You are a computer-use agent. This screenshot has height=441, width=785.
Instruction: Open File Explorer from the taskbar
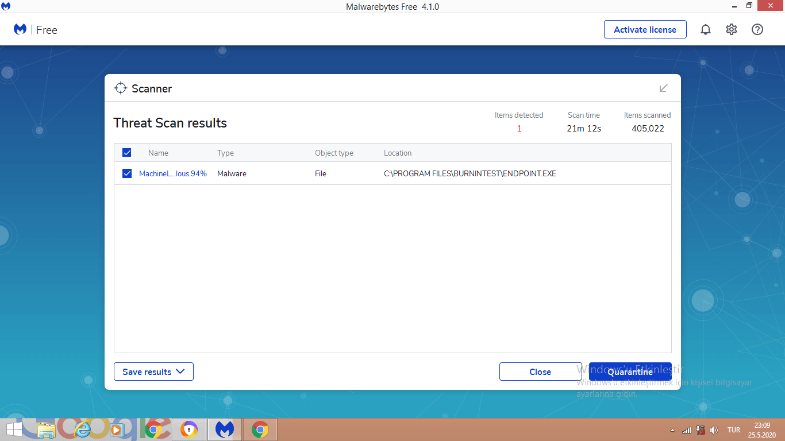(x=47, y=430)
